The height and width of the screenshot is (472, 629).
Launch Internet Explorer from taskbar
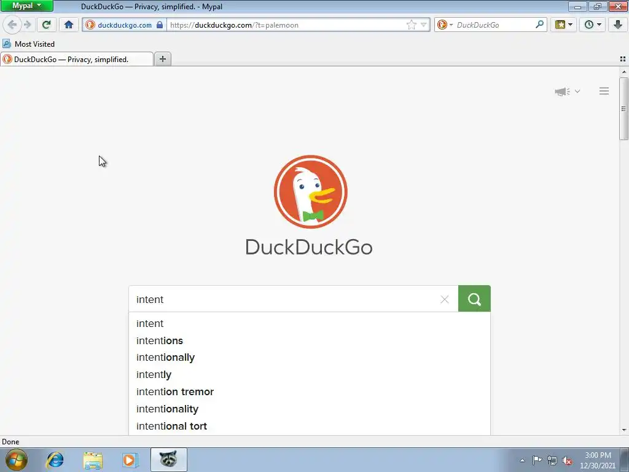click(x=55, y=460)
